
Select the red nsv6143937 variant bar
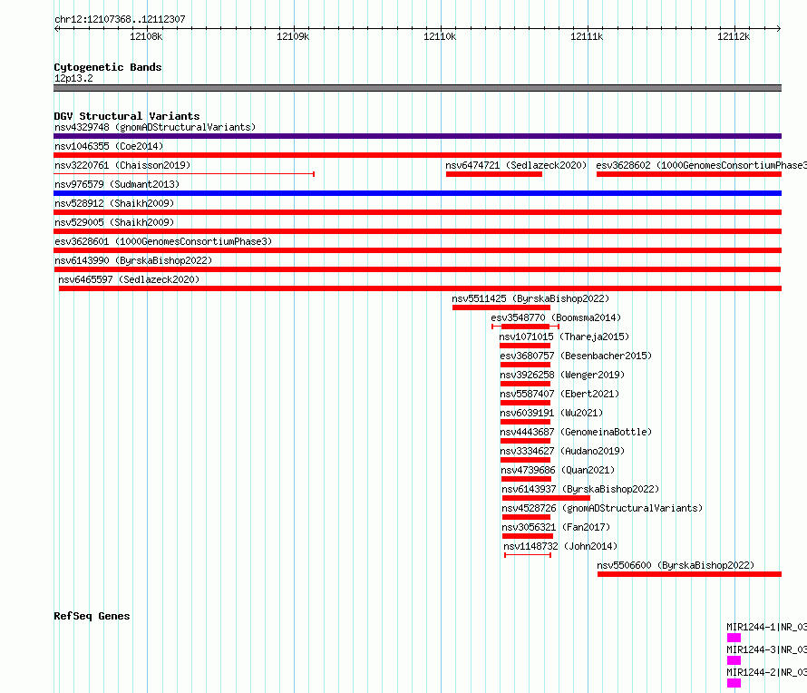tap(546, 498)
